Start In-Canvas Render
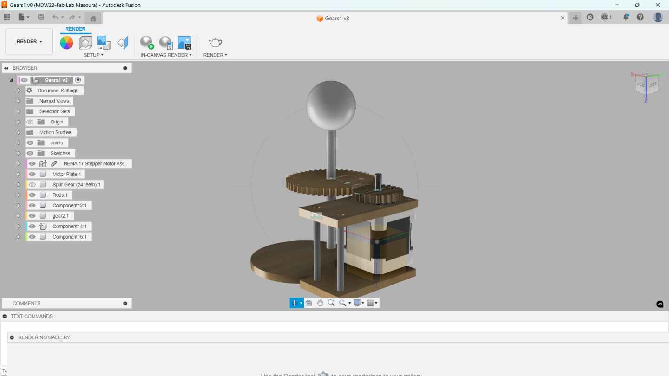 tap(147, 43)
